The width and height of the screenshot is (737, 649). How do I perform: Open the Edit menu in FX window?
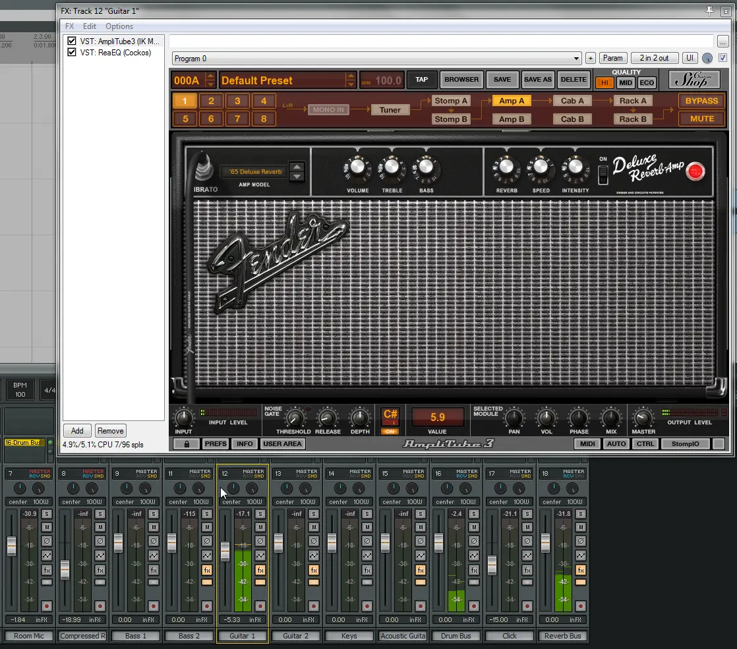coord(89,26)
